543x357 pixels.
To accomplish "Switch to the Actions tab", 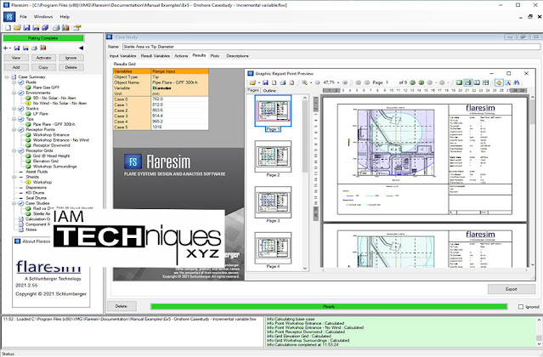I will pyautogui.click(x=181, y=56).
